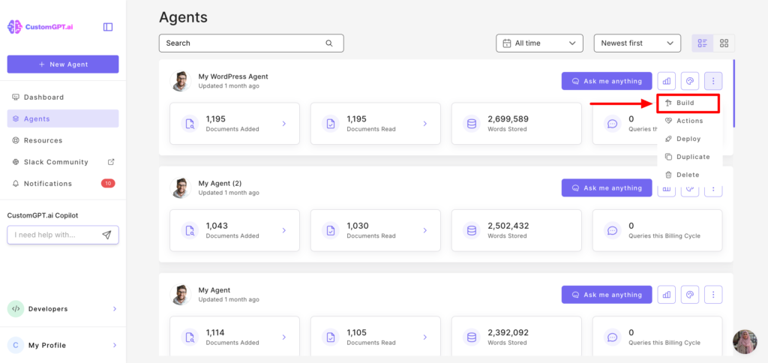Open the Newest first sort dropdown
The height and width of the screenshot is (363, 768).
pyautogui.click(x=637, y=43)
